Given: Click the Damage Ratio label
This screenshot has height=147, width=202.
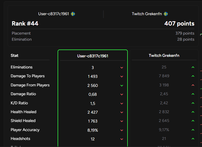Looking at the screenshot, I should pos(23,94).
